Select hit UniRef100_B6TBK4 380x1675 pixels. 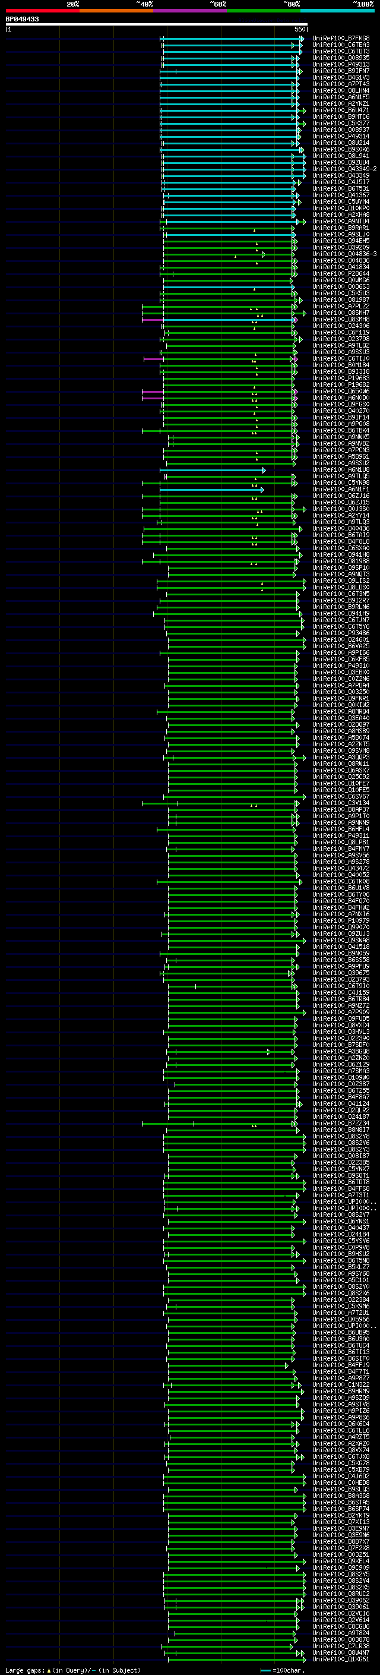point(341,430)
